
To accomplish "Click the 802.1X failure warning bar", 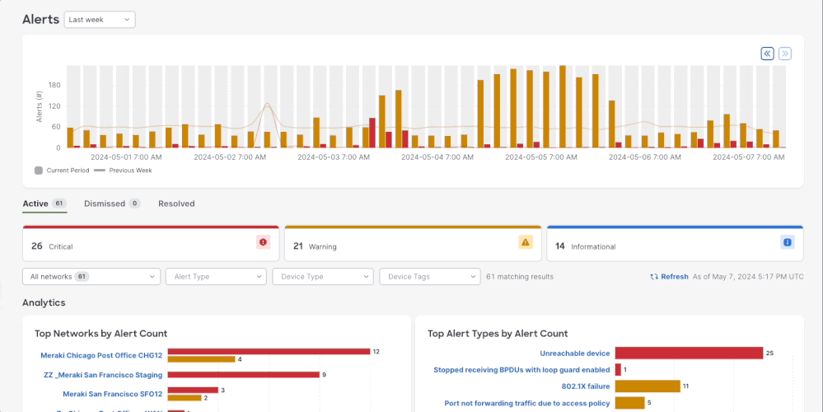I will [647, 386].
